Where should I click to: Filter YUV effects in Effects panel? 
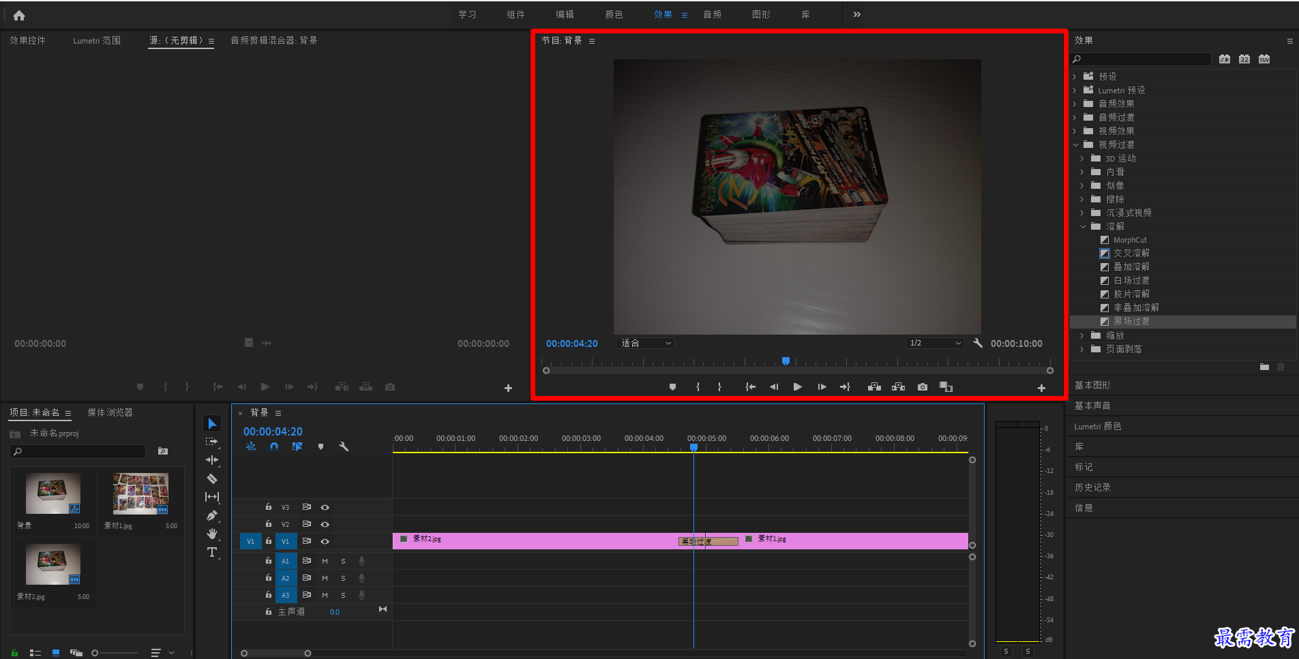(1264, 59)
